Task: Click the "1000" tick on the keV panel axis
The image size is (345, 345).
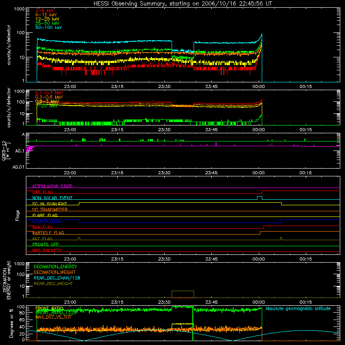Action: click(19, 9)
